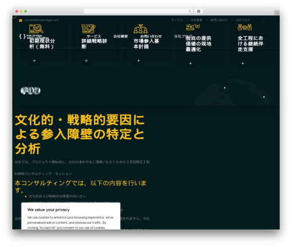Select white 会社概要 main menu item
The image size is (292, 247).
(120, 36)
